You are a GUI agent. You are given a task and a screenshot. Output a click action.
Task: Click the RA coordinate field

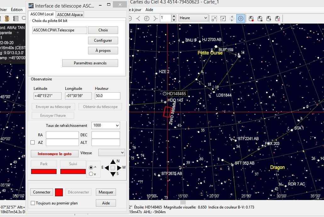click(x=62, y=135)
